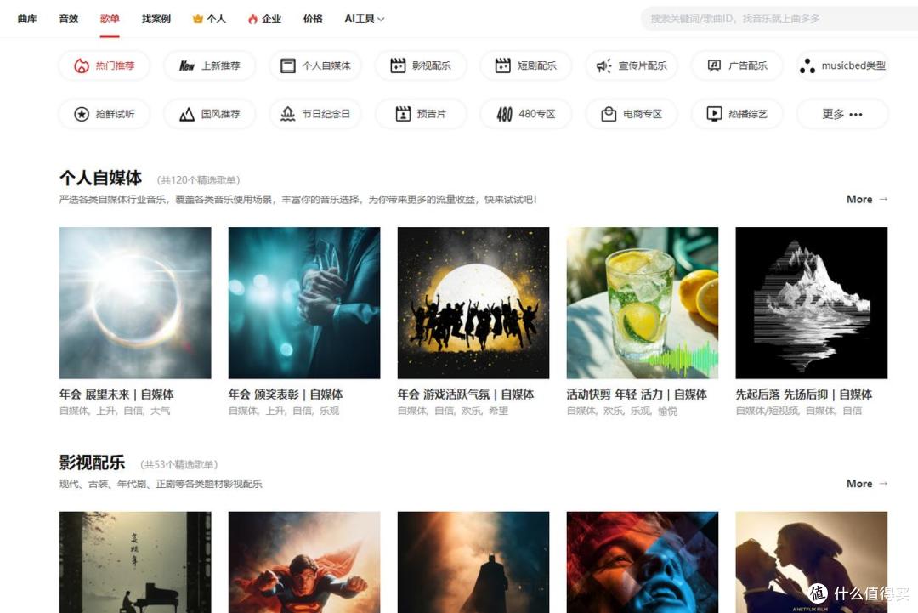Click the title 年会 颁奖表彰 | 自媒体

pyautogui.click(x=286, y=394)
